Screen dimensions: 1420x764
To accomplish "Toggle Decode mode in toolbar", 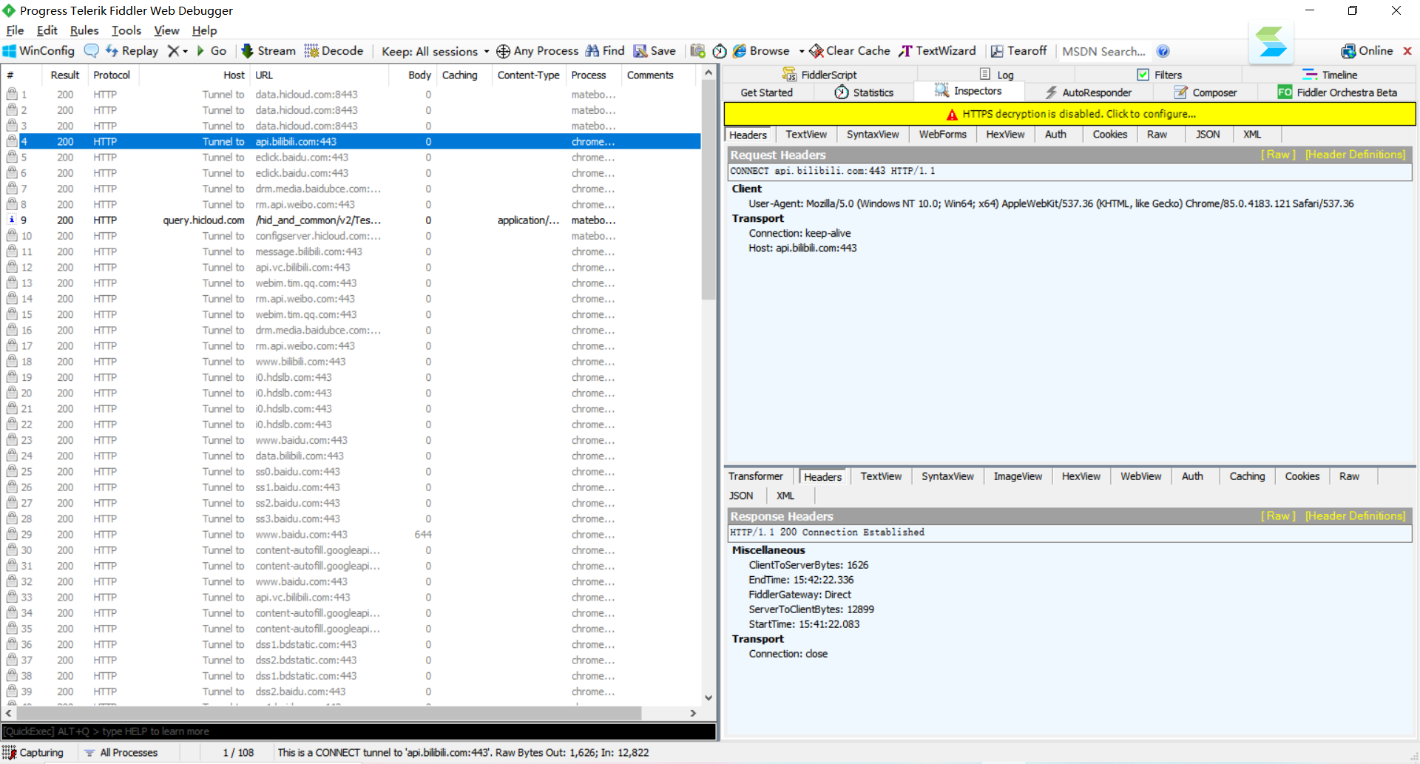I will [334, 51].
